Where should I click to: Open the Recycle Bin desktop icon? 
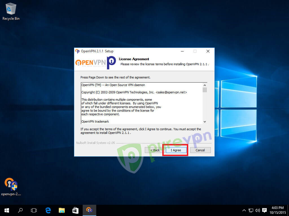point(11,11)
